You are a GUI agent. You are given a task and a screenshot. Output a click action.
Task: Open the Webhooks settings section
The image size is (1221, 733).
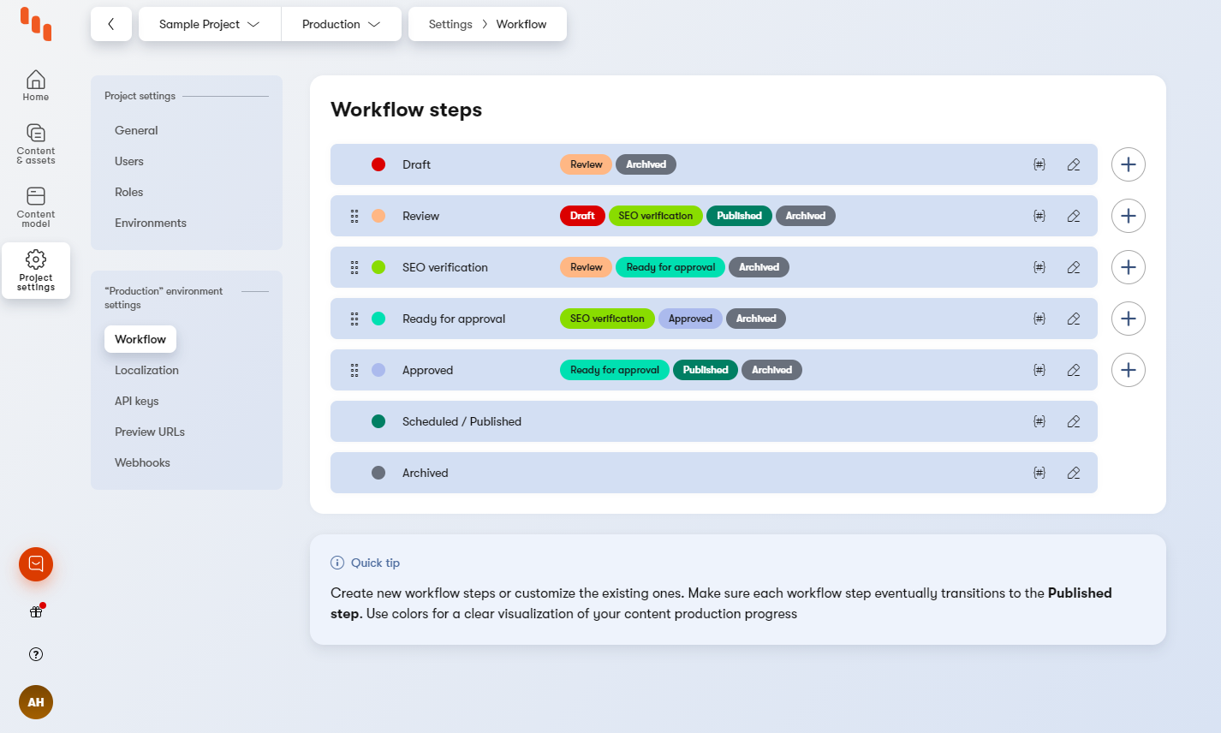tap(142, 462)
